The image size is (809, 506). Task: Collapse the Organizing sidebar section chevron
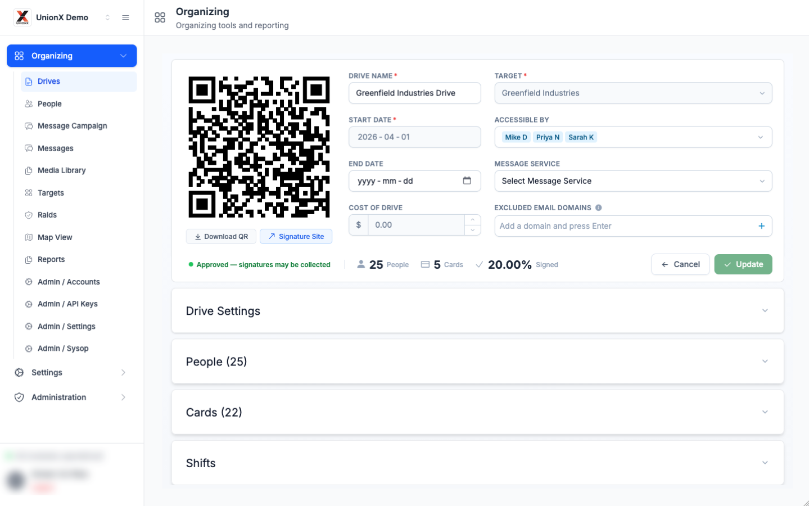coord(124,56)
